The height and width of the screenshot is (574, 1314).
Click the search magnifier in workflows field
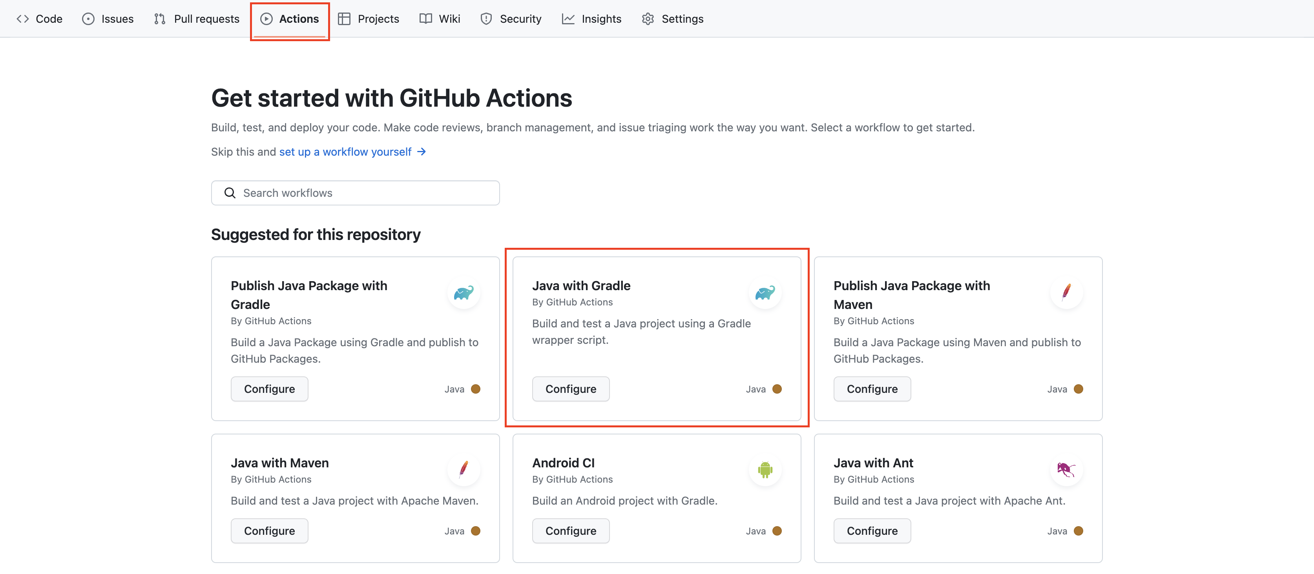point(230,193)
